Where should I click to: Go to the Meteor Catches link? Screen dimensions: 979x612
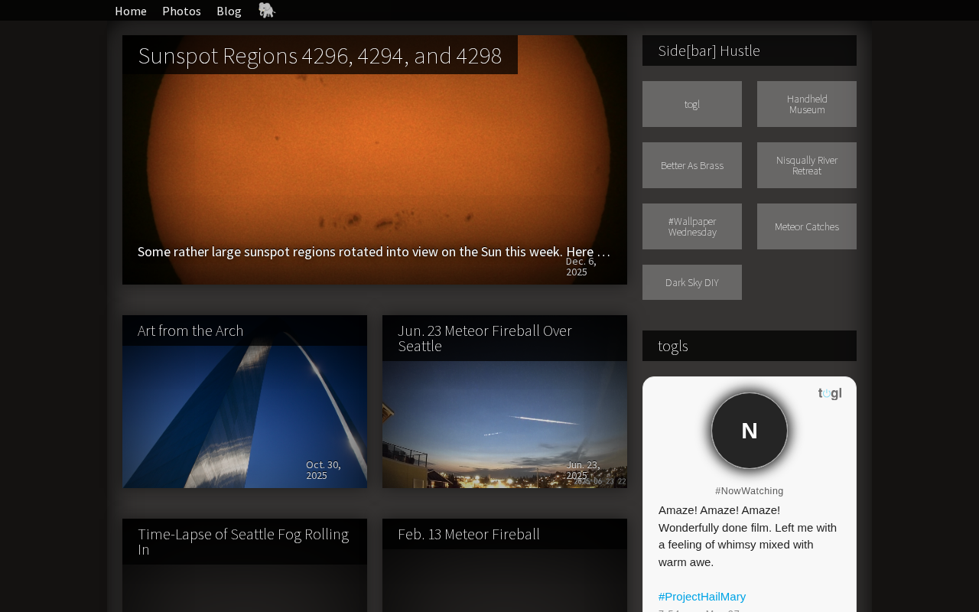coord(807,226)
